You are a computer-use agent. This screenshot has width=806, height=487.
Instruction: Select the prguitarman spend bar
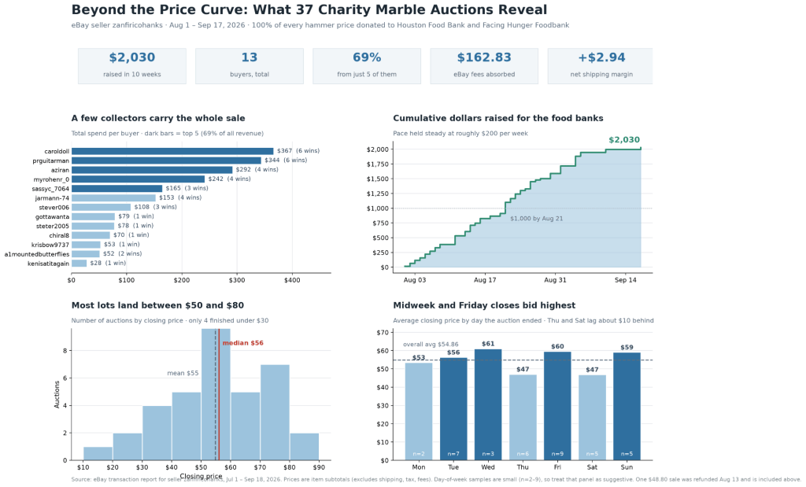[x=166, y=160]
